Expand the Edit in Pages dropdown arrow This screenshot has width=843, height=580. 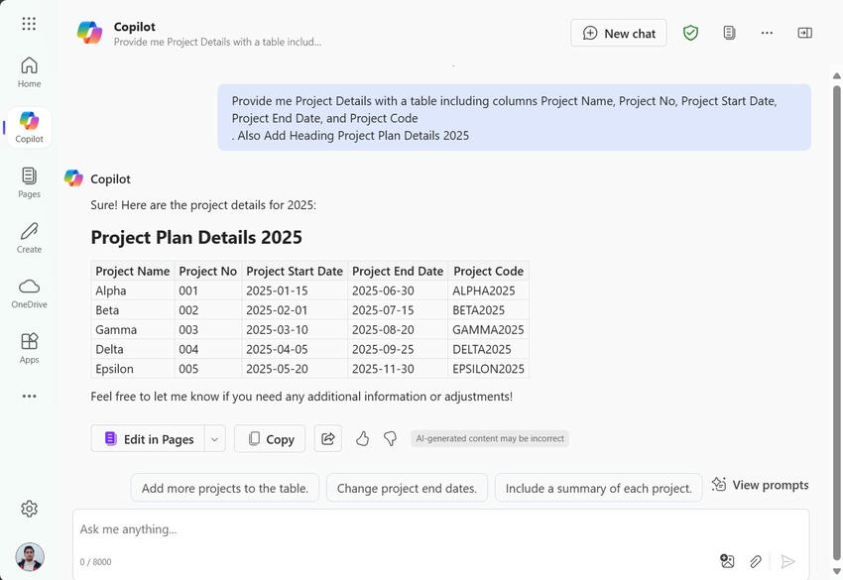(x=215, y=438)
